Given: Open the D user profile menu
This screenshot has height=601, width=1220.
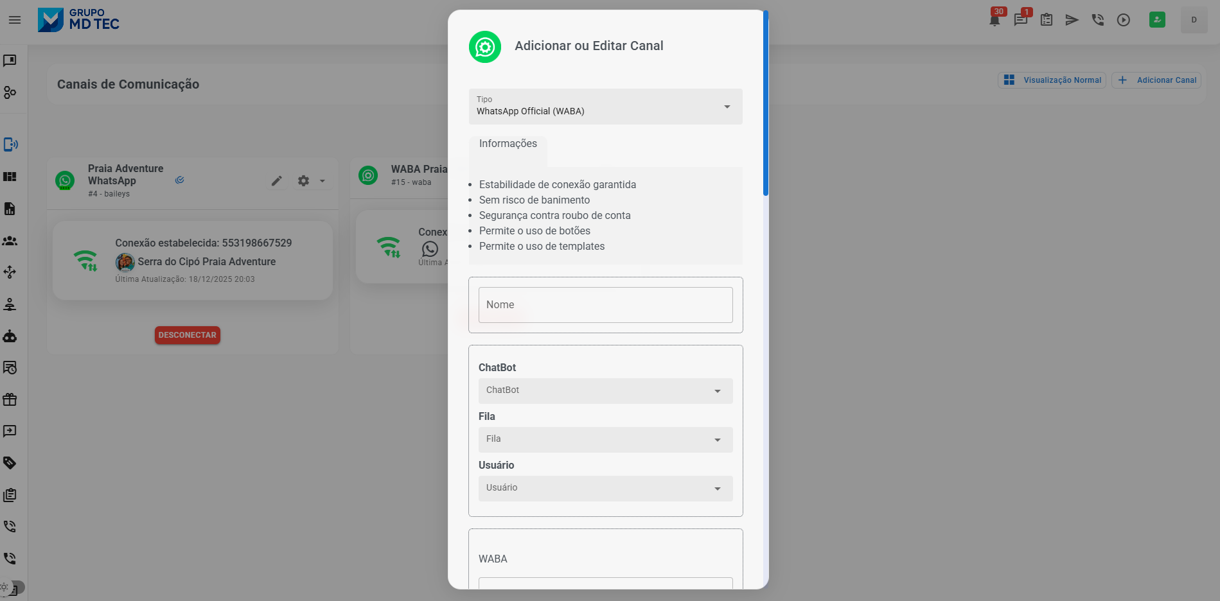Looking at the screenshot, I should pyautogui.click(x=1194, y=20).
